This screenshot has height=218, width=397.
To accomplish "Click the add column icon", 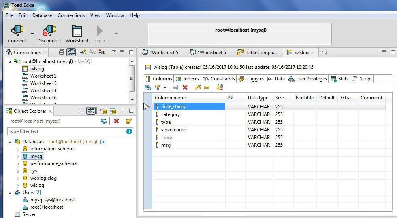I will point(158,87).
